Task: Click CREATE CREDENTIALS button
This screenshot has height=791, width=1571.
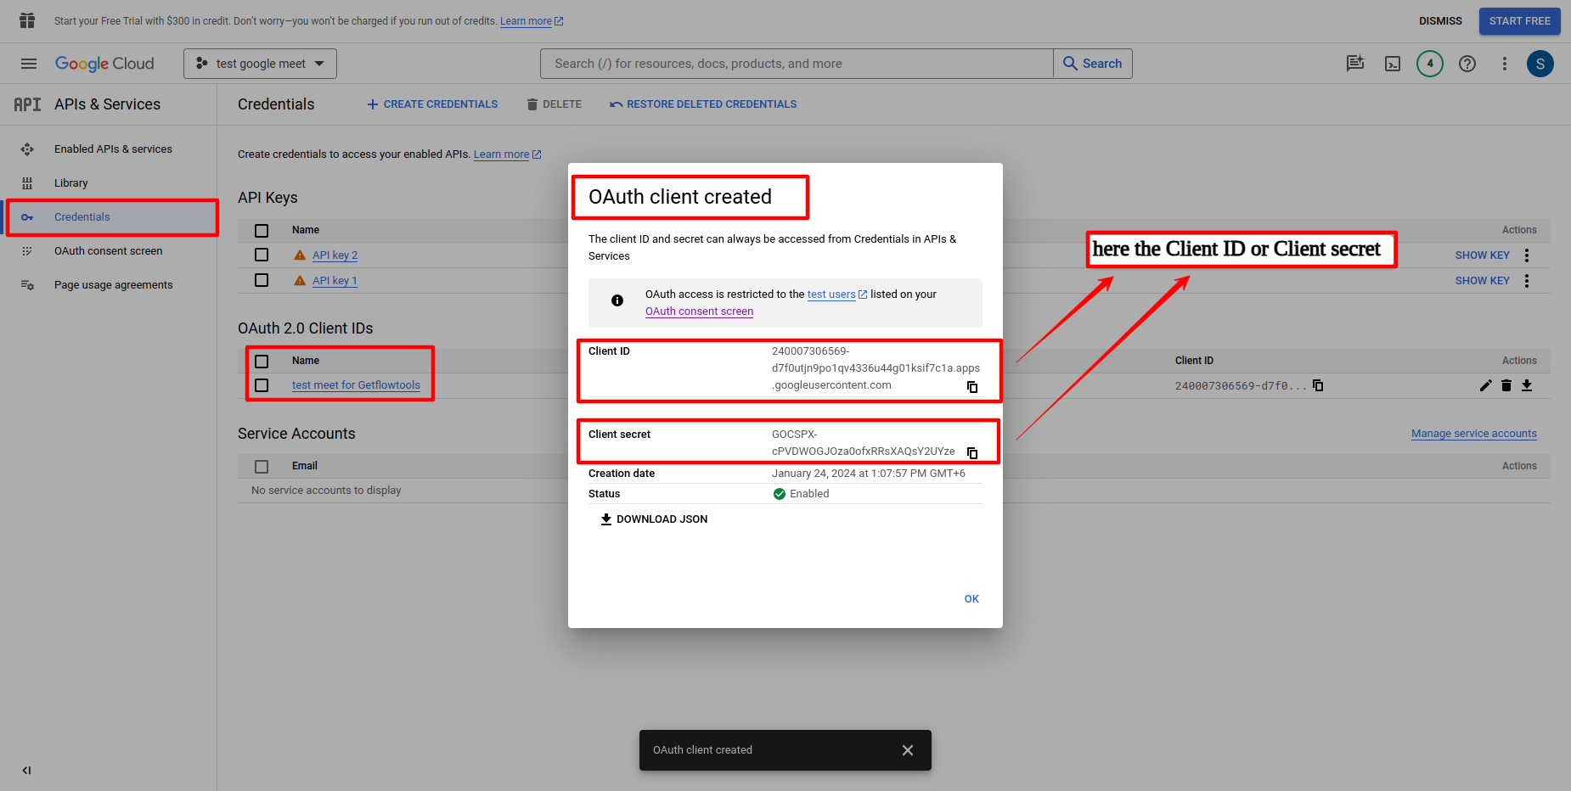Action: point(432,104)
